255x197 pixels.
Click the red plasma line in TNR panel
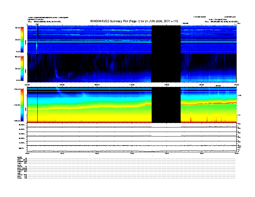pos(209,103)
